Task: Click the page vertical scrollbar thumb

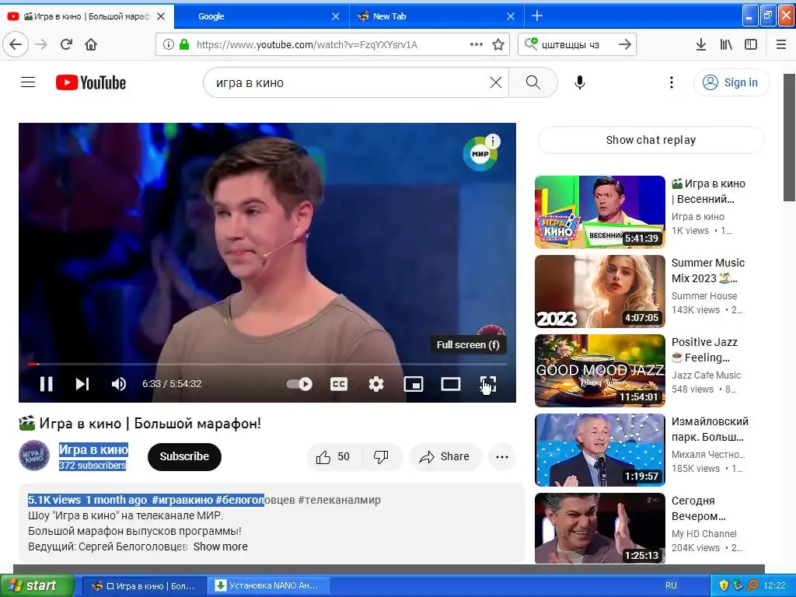Action: 789,137
